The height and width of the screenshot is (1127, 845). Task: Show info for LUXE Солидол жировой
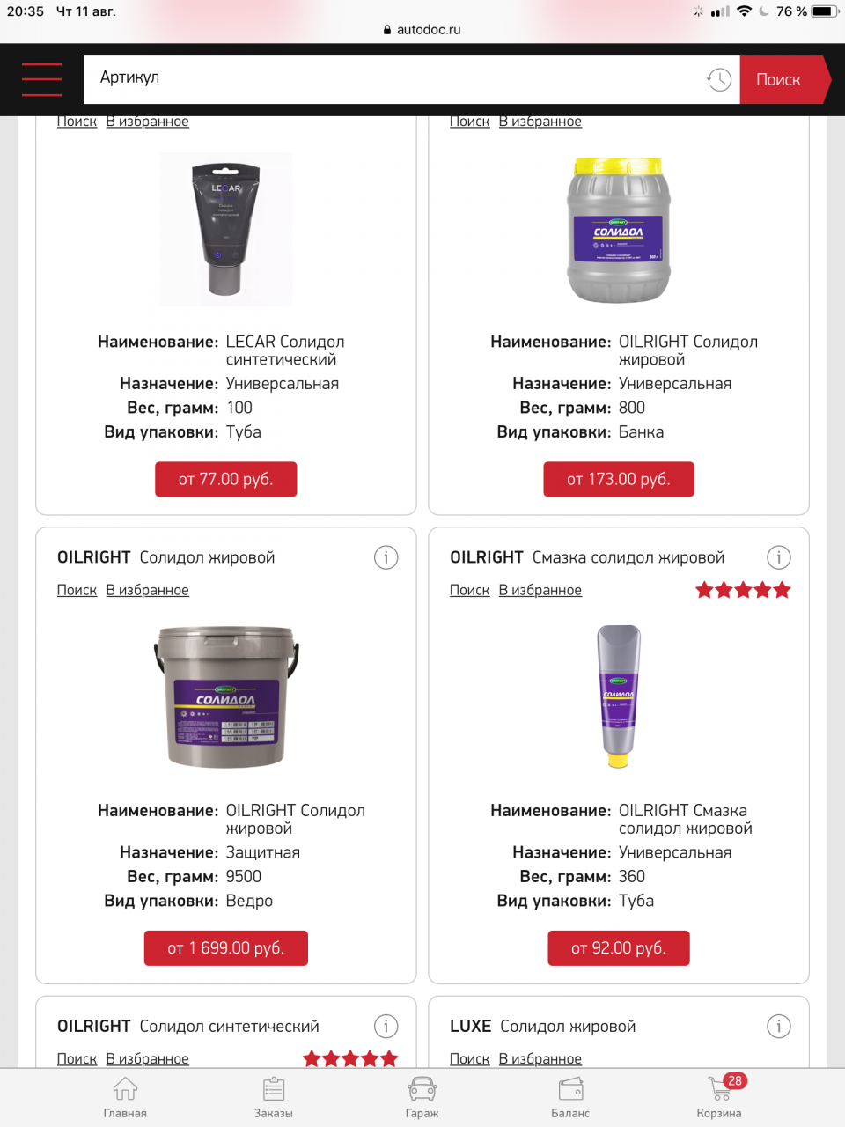(778, 1026)
